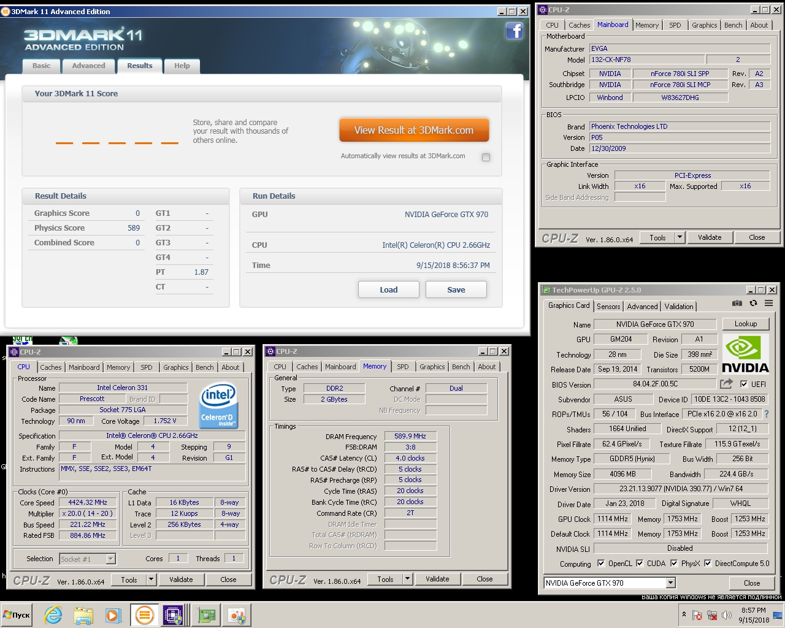Image resolution: width=785 pixels, height=628 pixels.
Task: Click the Bus Interface question mark icon
Action: (x=766, y=414)
